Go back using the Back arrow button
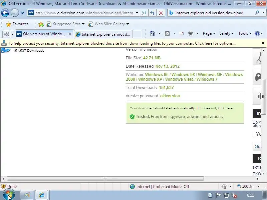This screenshot has width=267, height=200. point(5,13)
